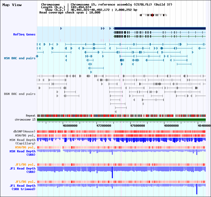Click the dbSNP(Mouse) label
This screenshot has width=211, height=197.
point(24,131)
